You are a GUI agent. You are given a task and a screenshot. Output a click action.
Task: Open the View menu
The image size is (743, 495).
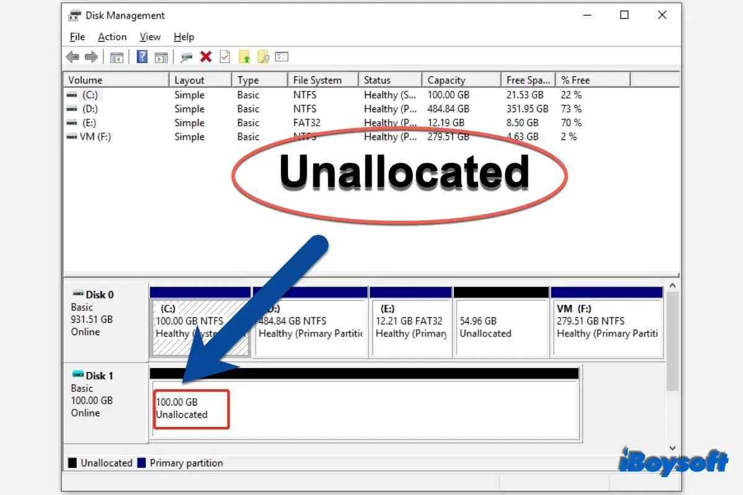click(x=150, y=37)
